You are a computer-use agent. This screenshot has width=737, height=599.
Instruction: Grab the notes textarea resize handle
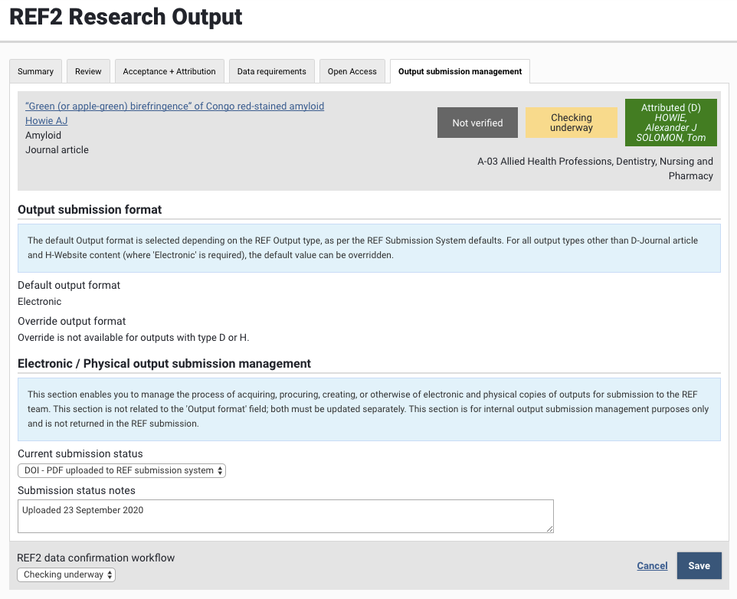pyautogui.click(x=549, y=528)
